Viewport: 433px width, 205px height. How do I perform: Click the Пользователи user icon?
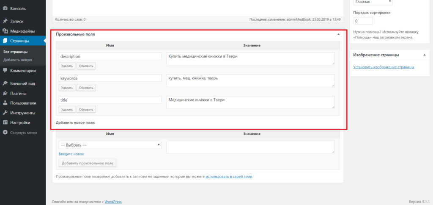(5, 103)
